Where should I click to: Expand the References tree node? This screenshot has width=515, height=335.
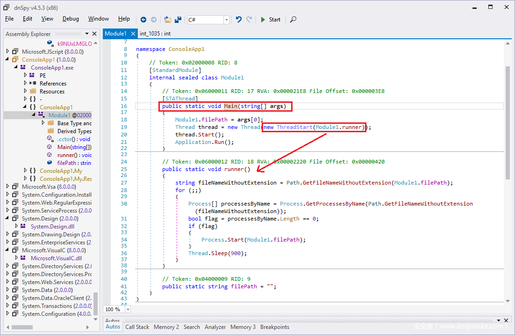(26, 84)
